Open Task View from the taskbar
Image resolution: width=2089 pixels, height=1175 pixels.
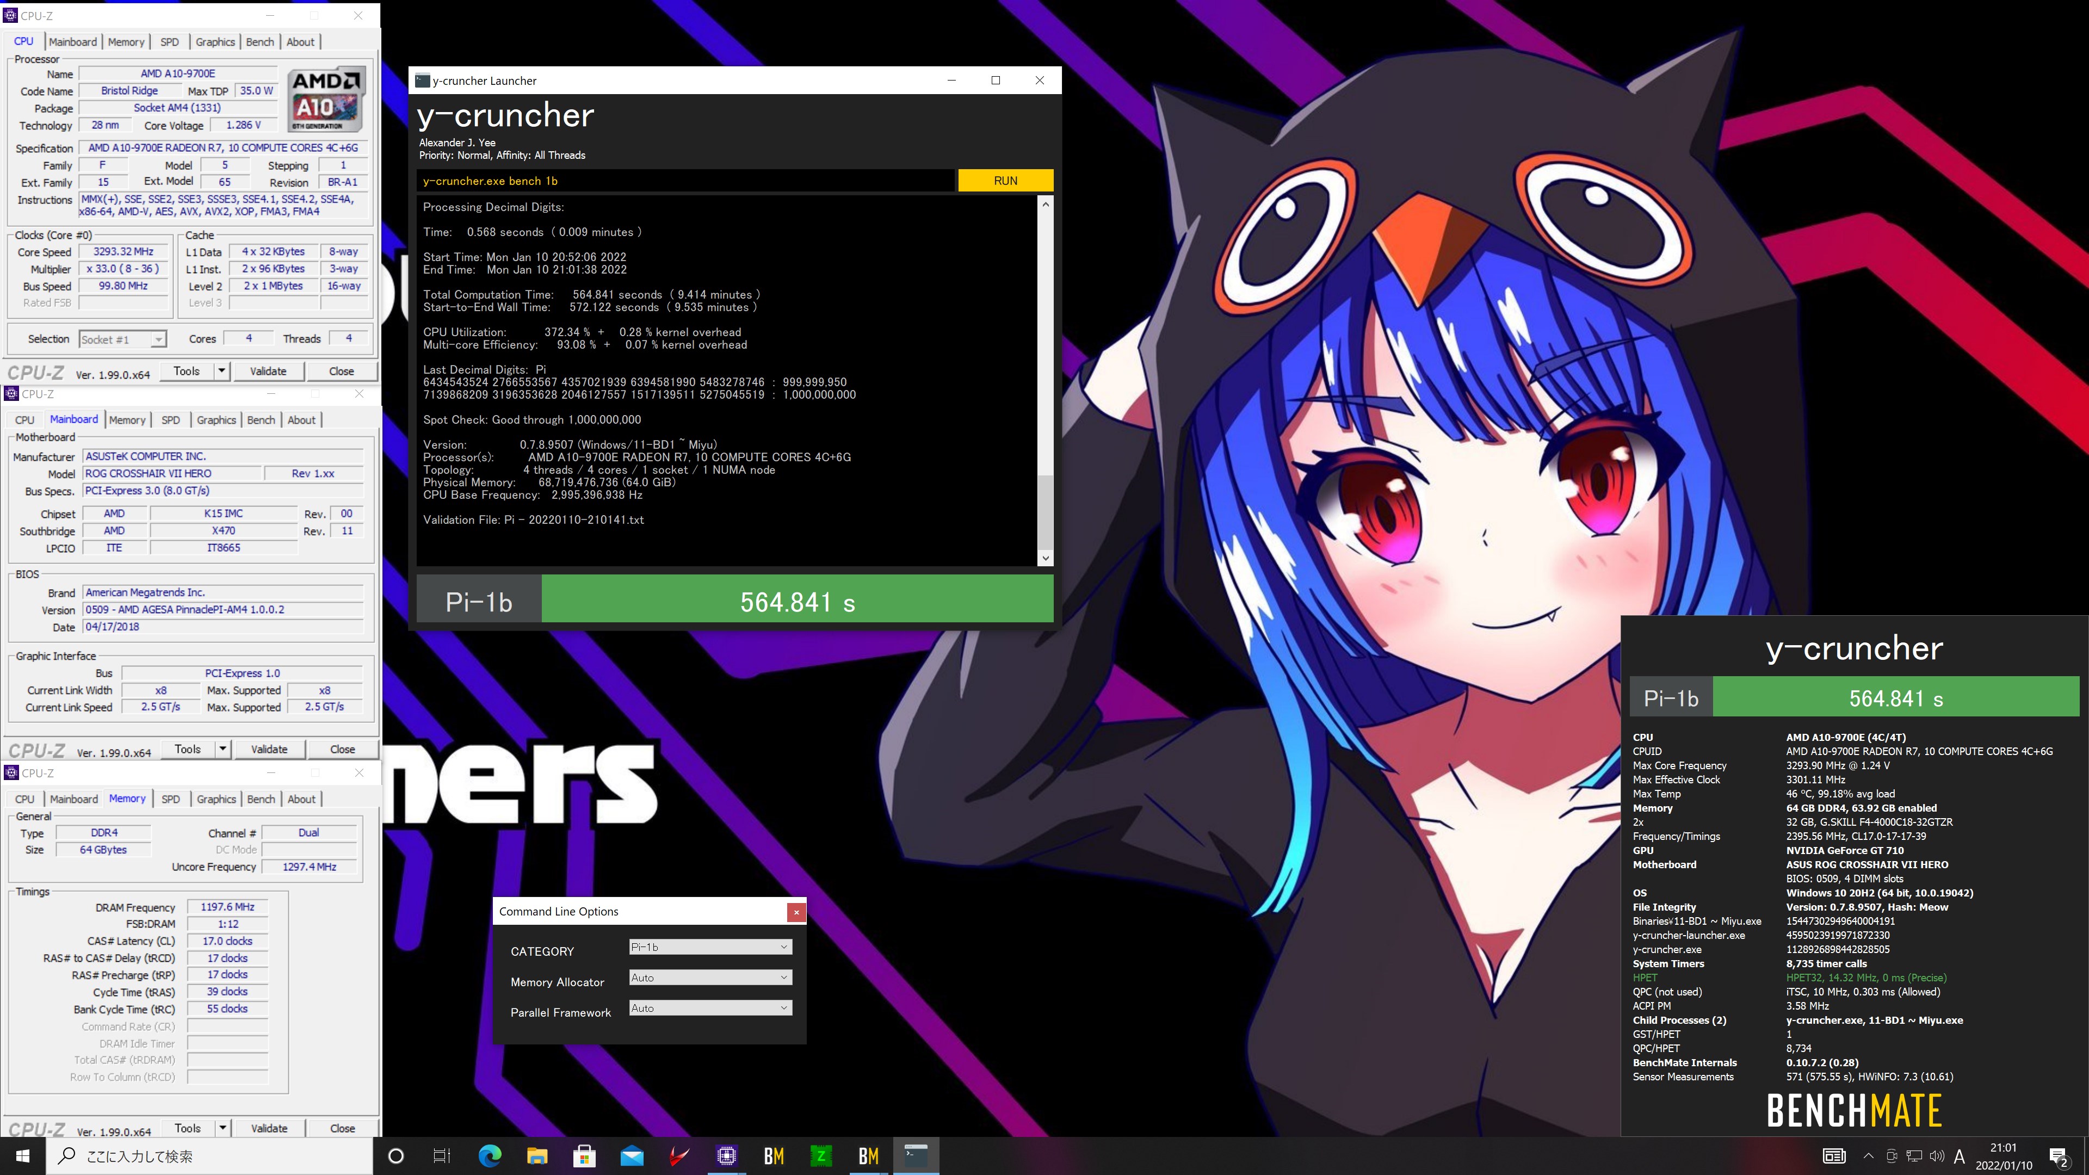tap(442, 1155)
